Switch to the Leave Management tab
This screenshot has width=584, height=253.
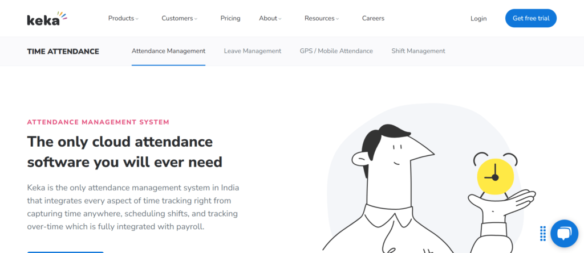[253, 51]
